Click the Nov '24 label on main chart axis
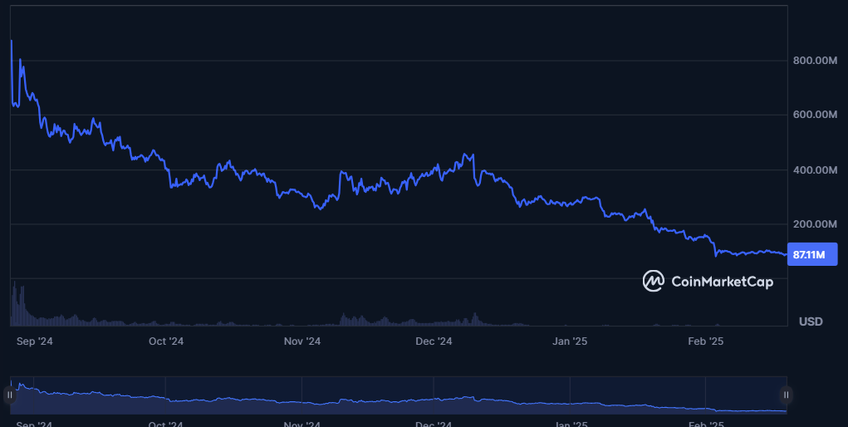This screenshot has height=427, width=848. (x=302, y=341)
